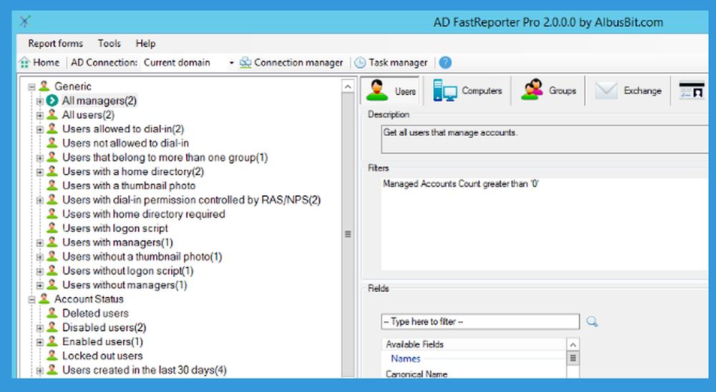The width and height of the screenshot is (716, 392).
Task: Expand Users with a home directory(2)
Action: [x=39, y=172]
